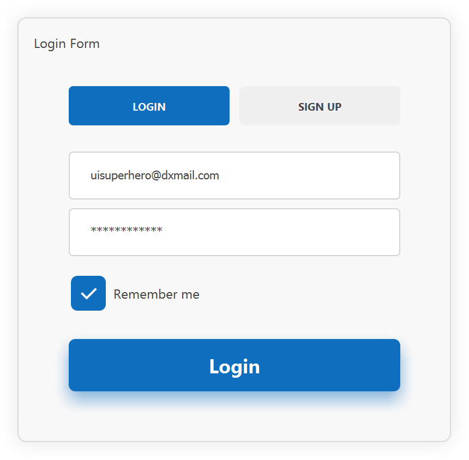
Task: Open the SIGN UP form section
Action: (320, 106)
